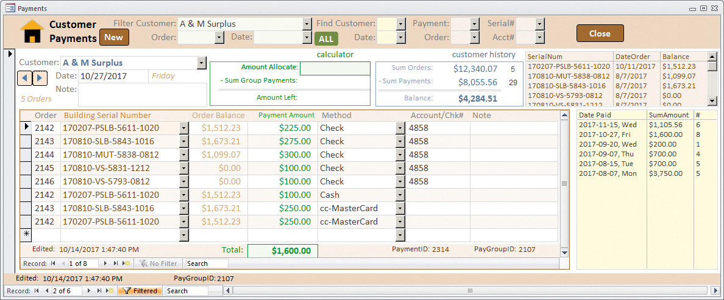The width and height of the screenshot is (724, 300).
Task: Click the No Filter indicator in subform
Action: pyautogui.click(x=158, y=263)
